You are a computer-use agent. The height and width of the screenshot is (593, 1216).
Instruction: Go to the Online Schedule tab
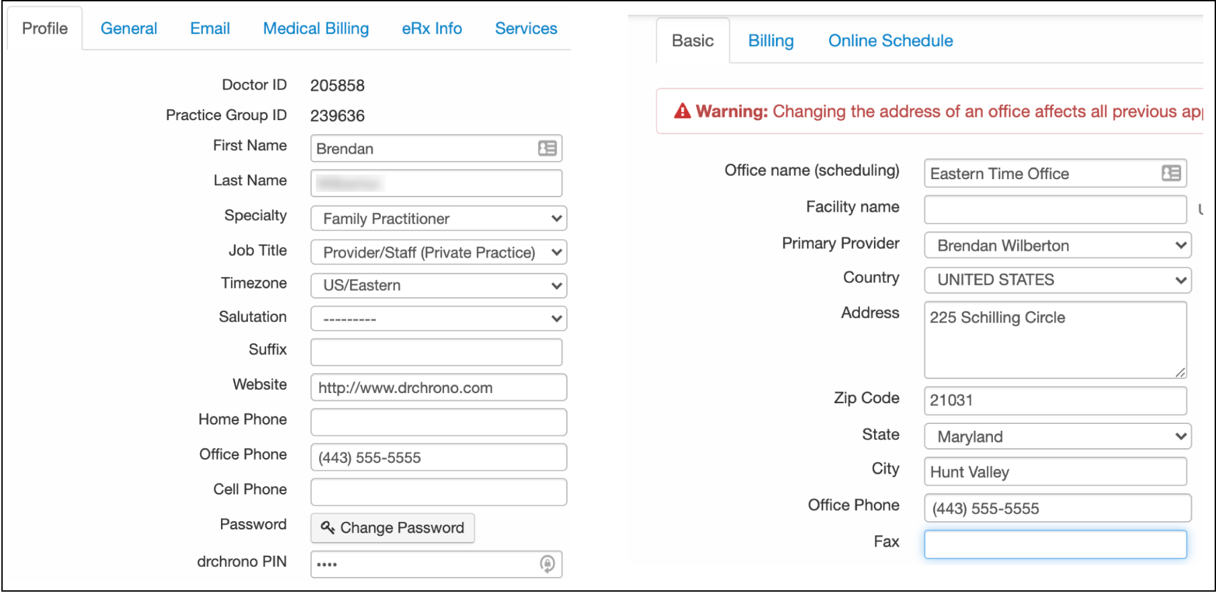point(890,41)
